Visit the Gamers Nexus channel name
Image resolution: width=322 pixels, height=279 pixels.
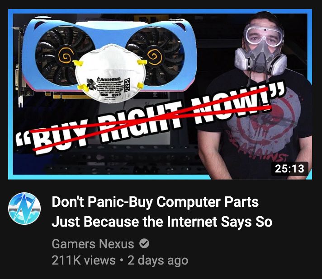pyautogui.click(x=93, y=244)
